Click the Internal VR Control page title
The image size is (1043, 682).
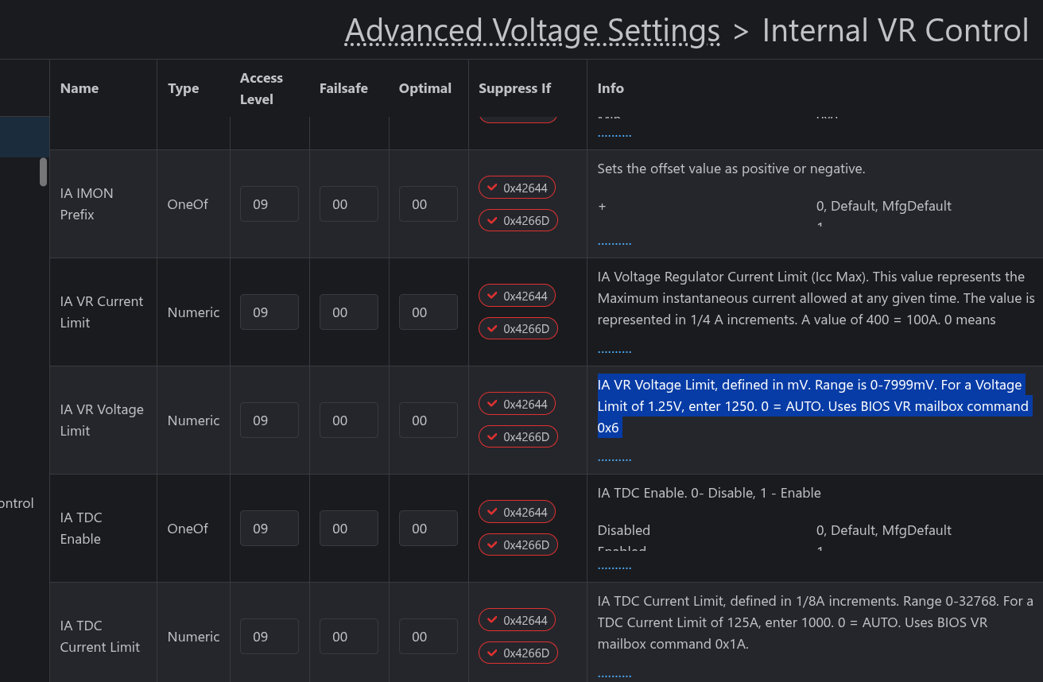click(895, 31)
